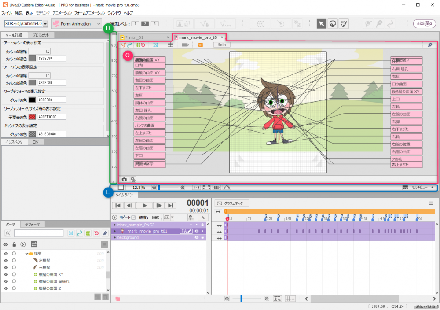Image resolution: width=440 pixels, height=310 pixels.
Task: Play the animation
Action: click(x=144, y=206)
